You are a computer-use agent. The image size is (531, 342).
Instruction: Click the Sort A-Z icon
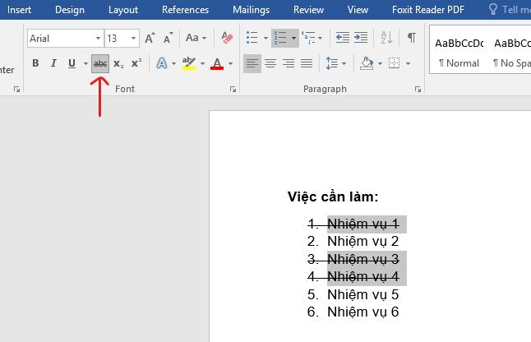click(386, 38)
